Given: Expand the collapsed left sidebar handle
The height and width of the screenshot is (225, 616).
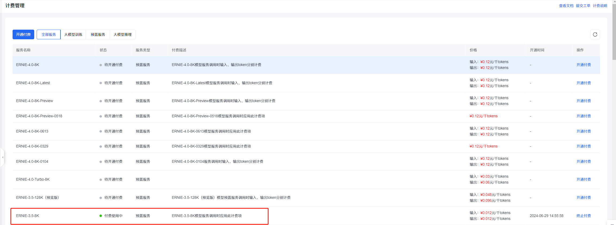Looking at the screenshot, I should [2, 157].
